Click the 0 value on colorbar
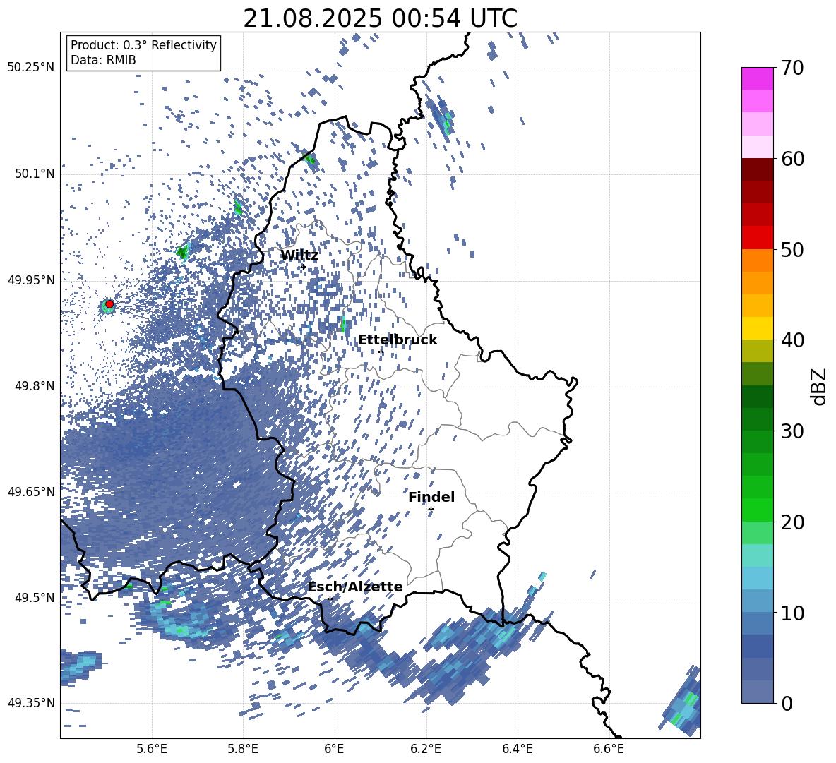The image size is (836, 763). (x=787, y=703)
